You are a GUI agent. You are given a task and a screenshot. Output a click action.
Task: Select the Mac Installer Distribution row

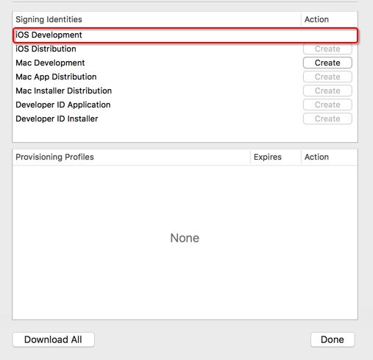point(185,91)
